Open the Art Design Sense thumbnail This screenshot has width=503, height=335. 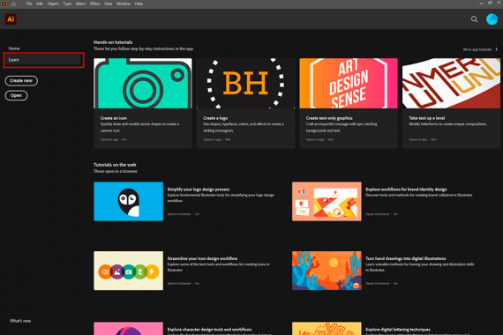pyautogui.click(x=349, y=84)
